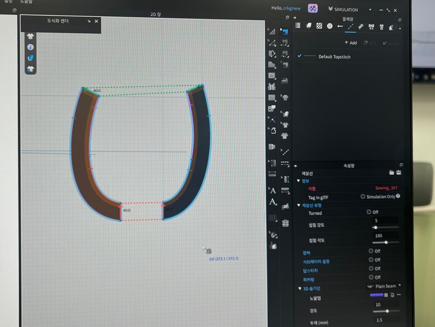Click the 접힘 각도 slider
Image resolution: width=435 pixels, height=327 pixels.
tap(386, 243)
